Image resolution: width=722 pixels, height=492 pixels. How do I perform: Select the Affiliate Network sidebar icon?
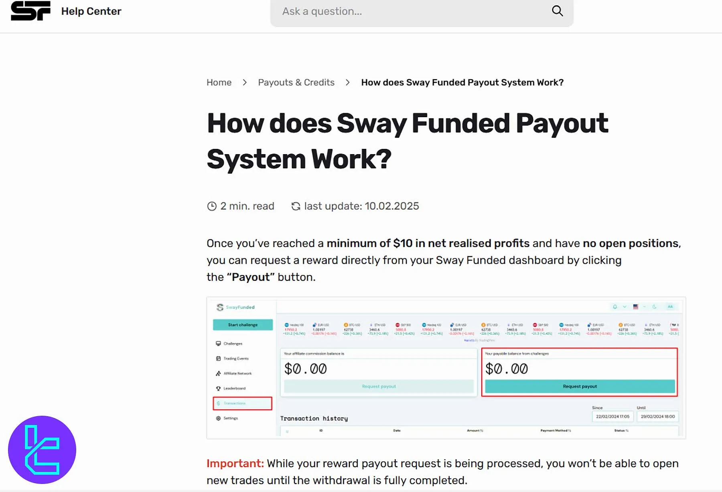point(219,373)
